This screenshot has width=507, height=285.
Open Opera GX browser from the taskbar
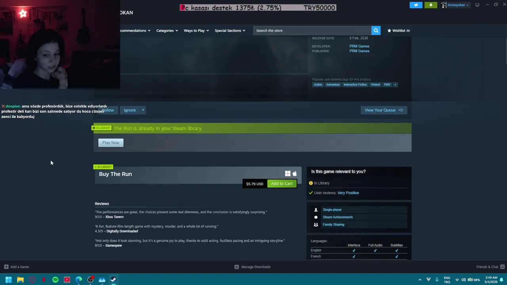(x=32, y=280)
